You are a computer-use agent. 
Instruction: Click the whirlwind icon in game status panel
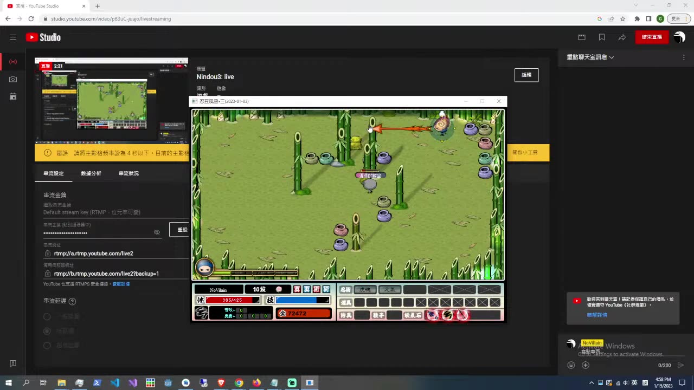pyautogui.click(x=202, y=313)
